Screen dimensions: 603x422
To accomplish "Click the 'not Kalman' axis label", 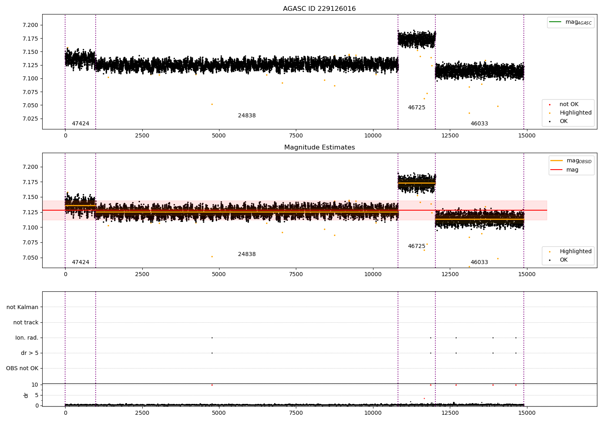I will coord(23,307).
